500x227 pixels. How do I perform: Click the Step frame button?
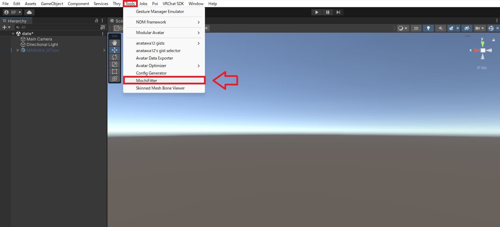tap(338, 12)
